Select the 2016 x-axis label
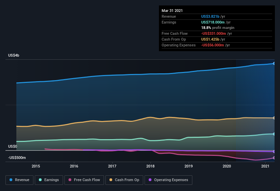Image resolution: width=280 pixels, height=191 pixels. point(74,166)
